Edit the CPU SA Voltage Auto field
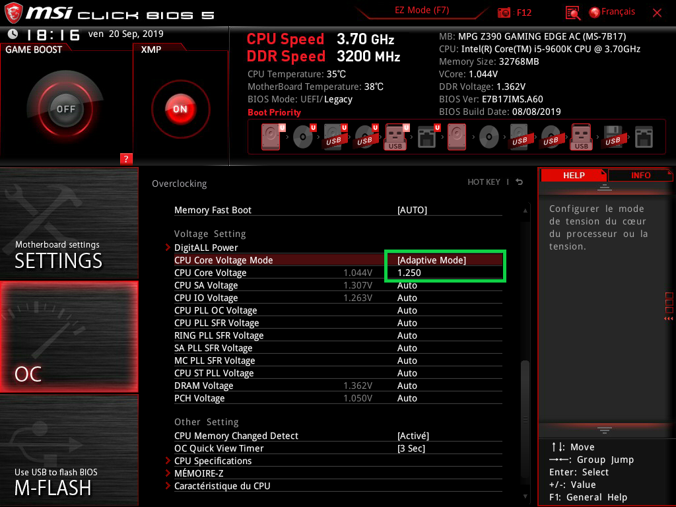 tap(407, 285)
